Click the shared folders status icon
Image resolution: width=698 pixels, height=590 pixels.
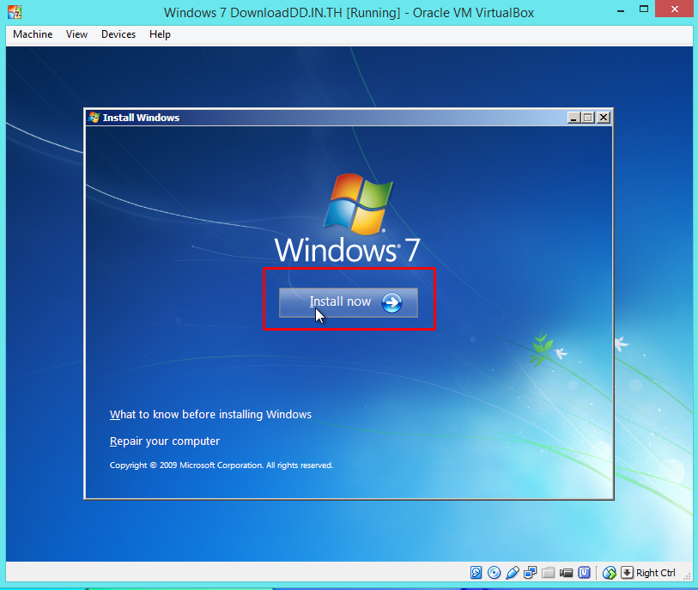click(548, 573)
